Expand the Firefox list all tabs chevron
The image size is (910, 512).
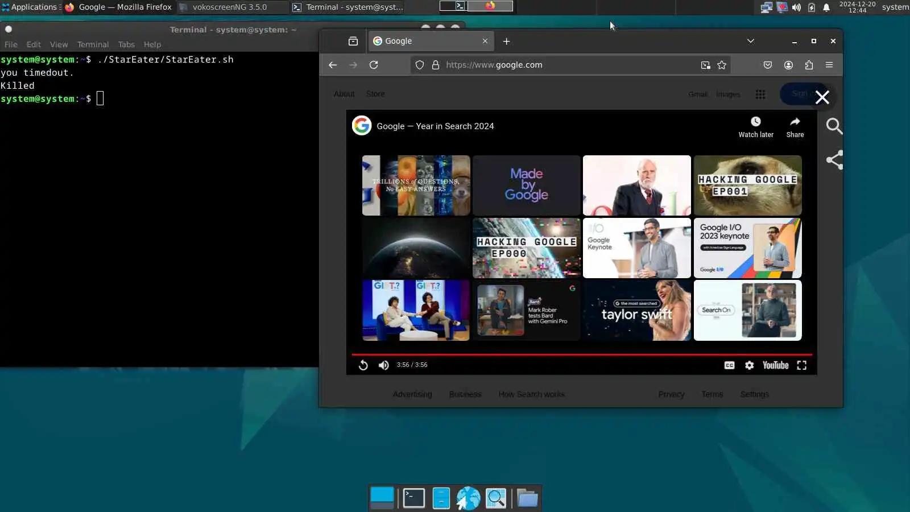tap(751, 41)
